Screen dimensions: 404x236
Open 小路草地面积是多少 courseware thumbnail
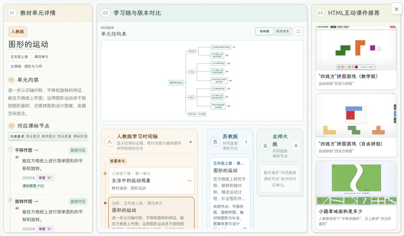click(356, 183)
